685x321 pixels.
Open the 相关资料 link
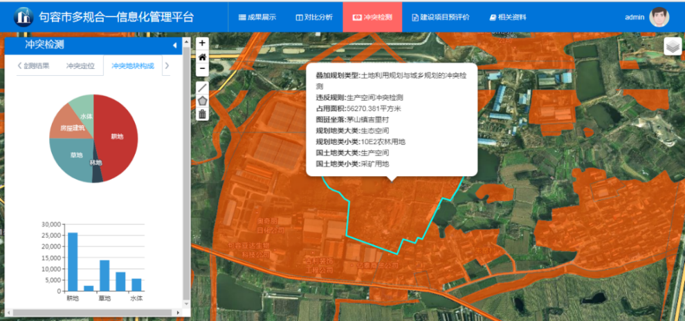pos(506,17)
